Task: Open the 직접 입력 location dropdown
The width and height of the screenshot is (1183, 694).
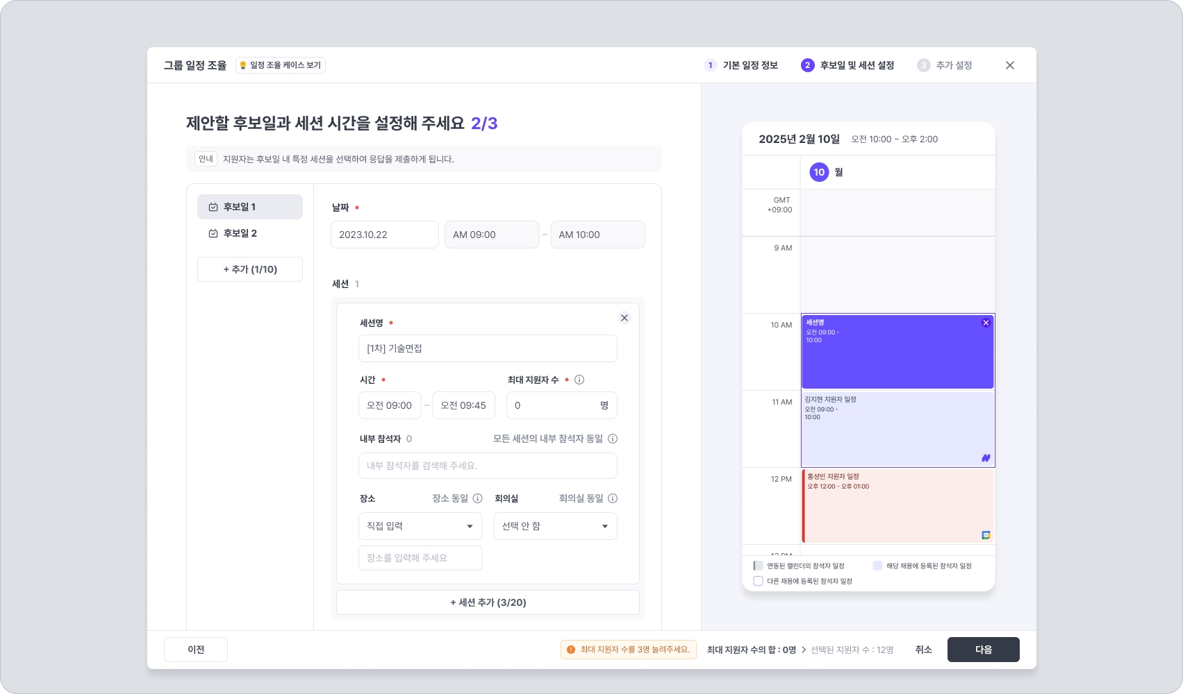Action: pyautogui.click(x=420, y=526)
